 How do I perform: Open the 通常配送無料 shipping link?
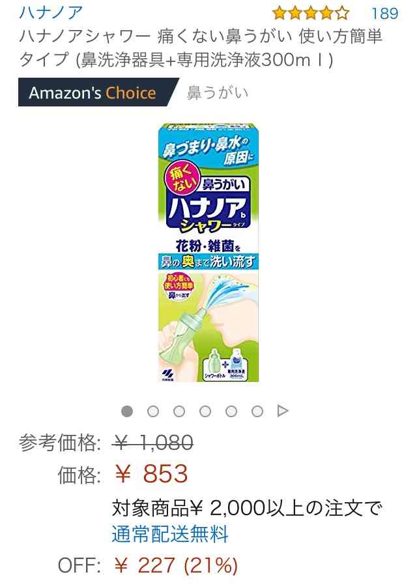170,533
